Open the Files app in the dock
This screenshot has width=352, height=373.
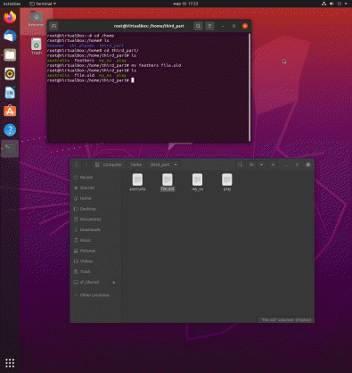point(10,55)
